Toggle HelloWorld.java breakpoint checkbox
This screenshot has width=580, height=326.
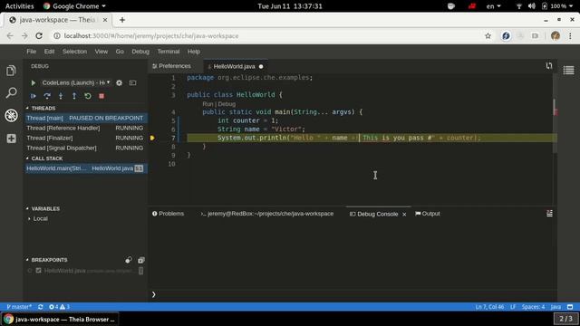(38, 271)
